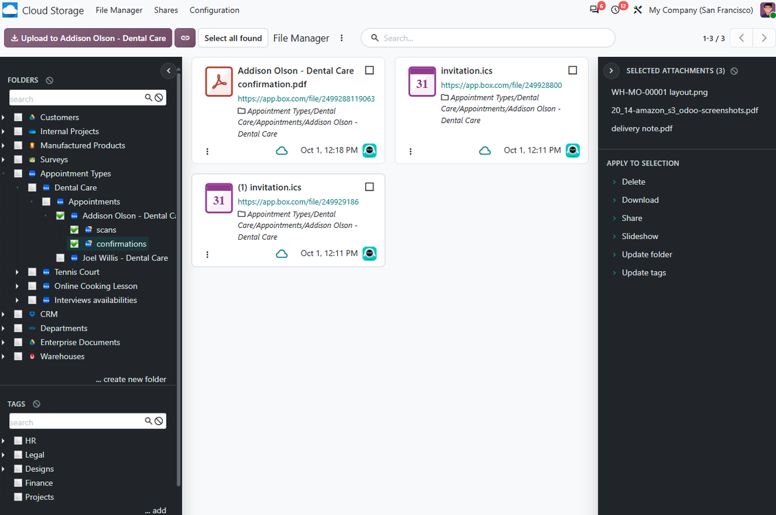This screenshot has height=515, width=776.
Task: Expand the Tennis Court folder
Action: click(x=17, y=272)
